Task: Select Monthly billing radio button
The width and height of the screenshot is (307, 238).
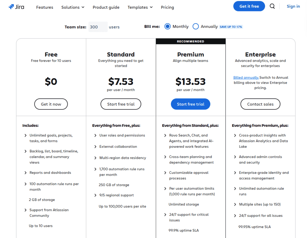Action: click(167, 26)
